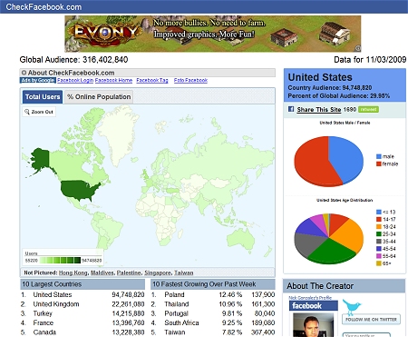The height and width of the screenshot is (337, 408).
Task: Select the United States on the map
Action: tap(80, 190)
